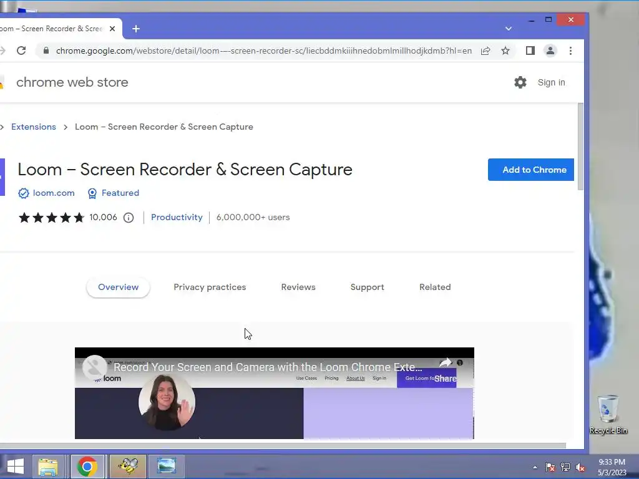The width and height of the screenshot is (639, 479).
Task: Expand the tab search chevron
Action: coord(508,29)
